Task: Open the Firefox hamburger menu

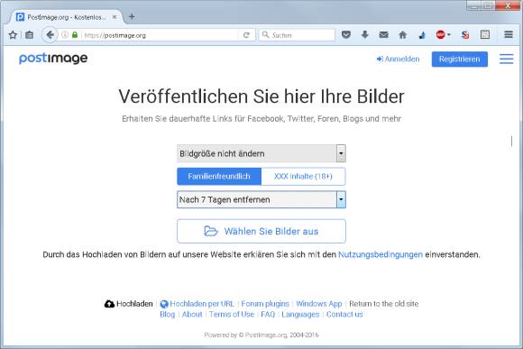Action: [509, 34]
